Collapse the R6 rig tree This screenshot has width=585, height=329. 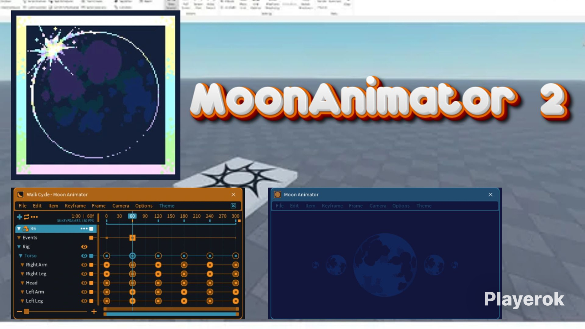[19, 229]
